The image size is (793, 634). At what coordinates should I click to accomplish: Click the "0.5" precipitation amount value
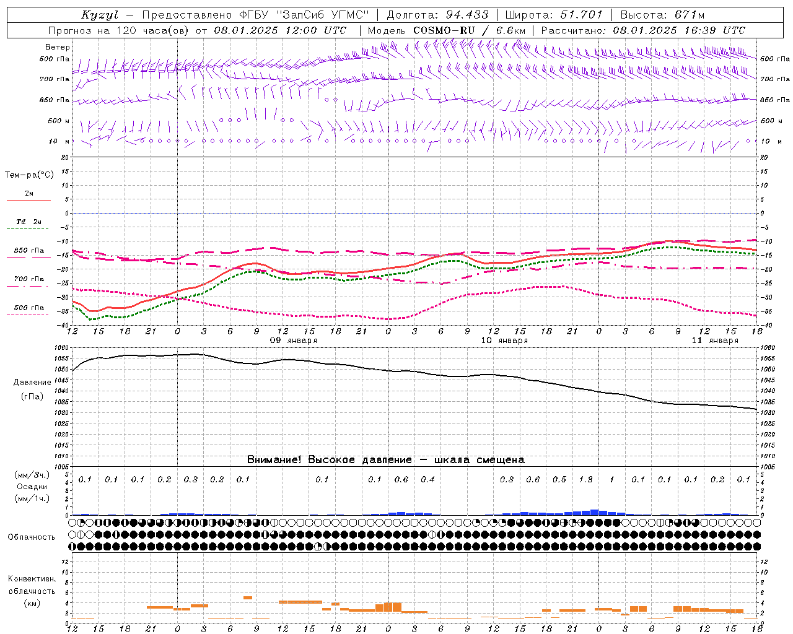tap(559, 480)
